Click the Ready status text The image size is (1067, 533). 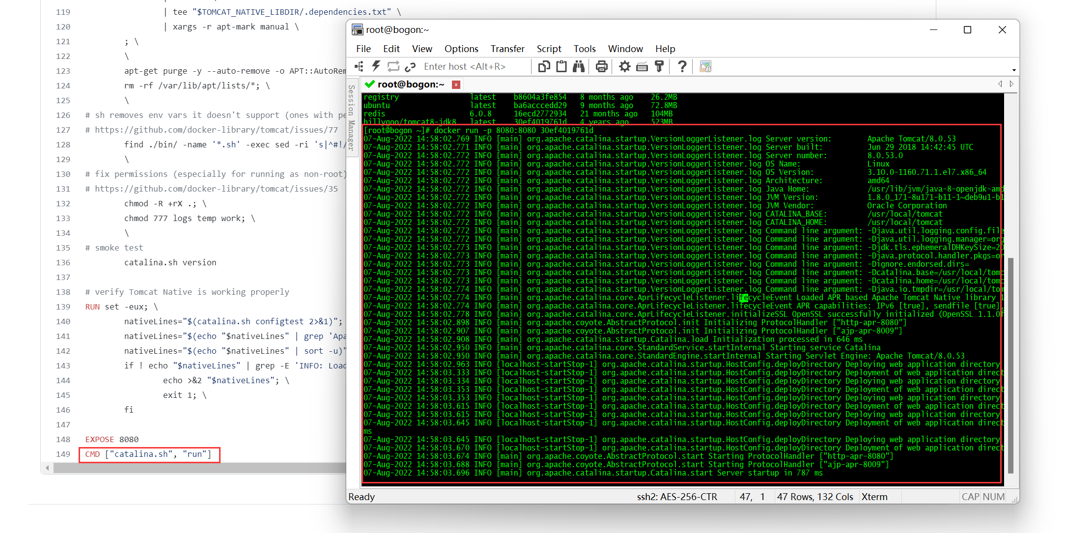(362, 497)
